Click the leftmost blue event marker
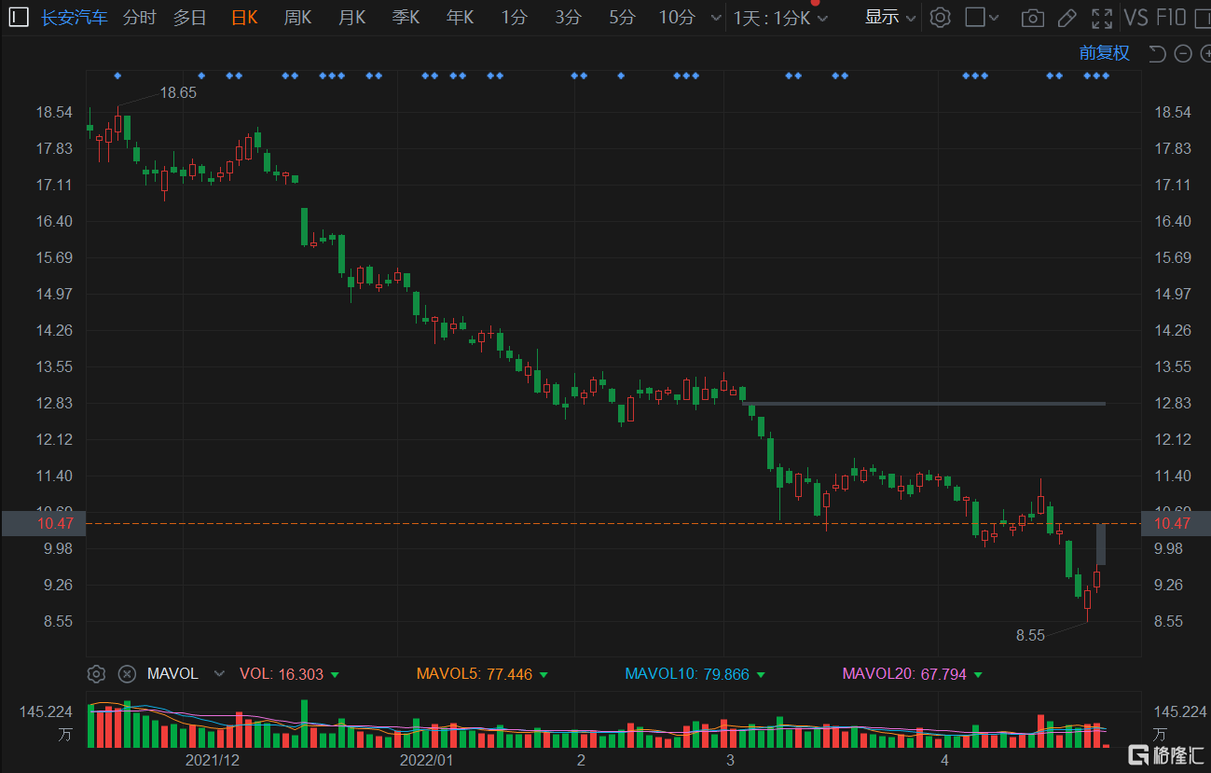The height and width of the screenshot is (773, 1211). coord(117,75)
